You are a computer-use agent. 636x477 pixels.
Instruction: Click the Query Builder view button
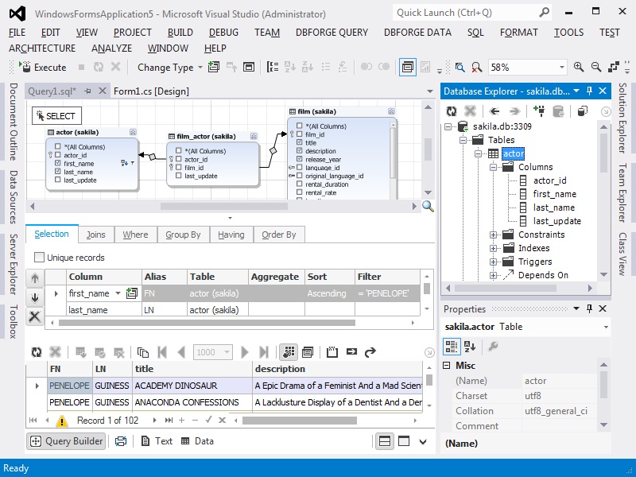[x=67, y=441]
